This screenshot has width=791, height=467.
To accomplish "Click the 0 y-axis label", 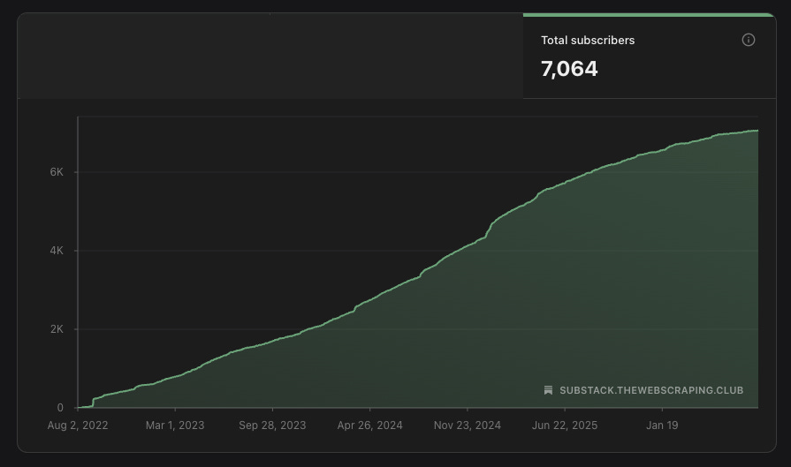I will 60,408.
